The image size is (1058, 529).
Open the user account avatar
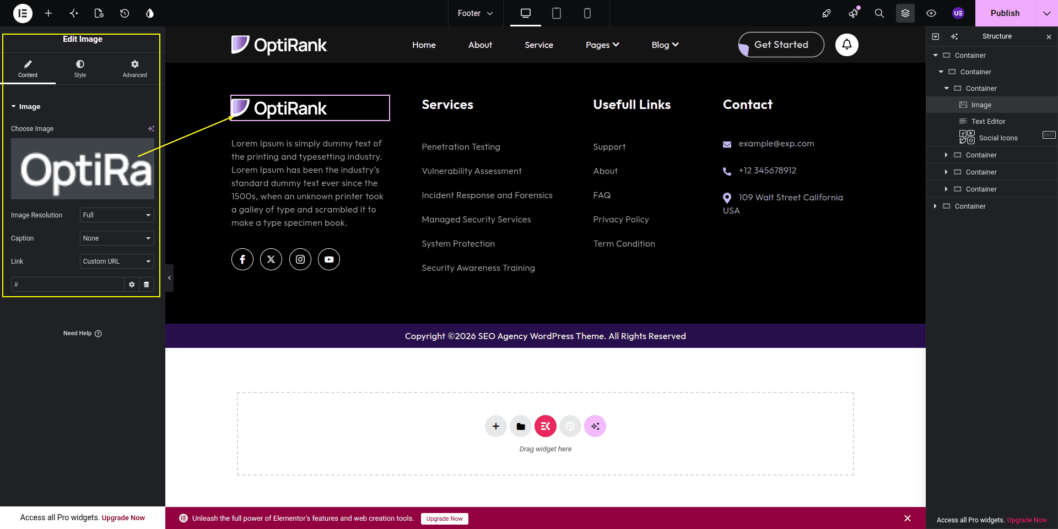click(x=958, y=13)
